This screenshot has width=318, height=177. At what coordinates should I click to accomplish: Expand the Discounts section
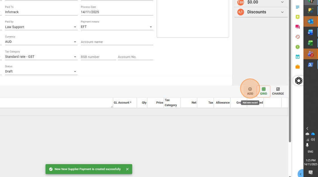click(282, 12)
